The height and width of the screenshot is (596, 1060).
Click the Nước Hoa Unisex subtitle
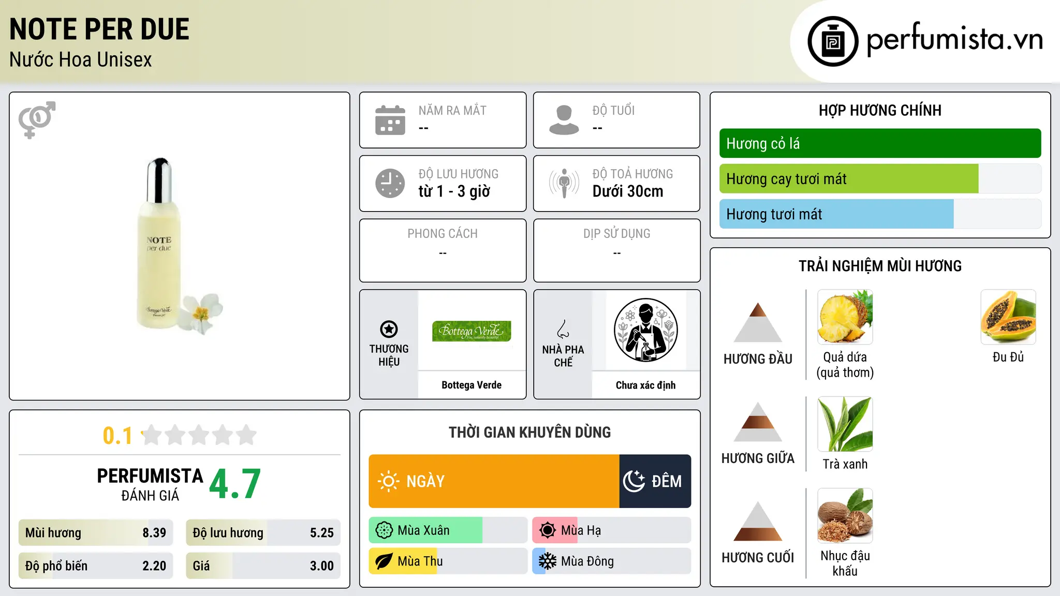(81, 60)
